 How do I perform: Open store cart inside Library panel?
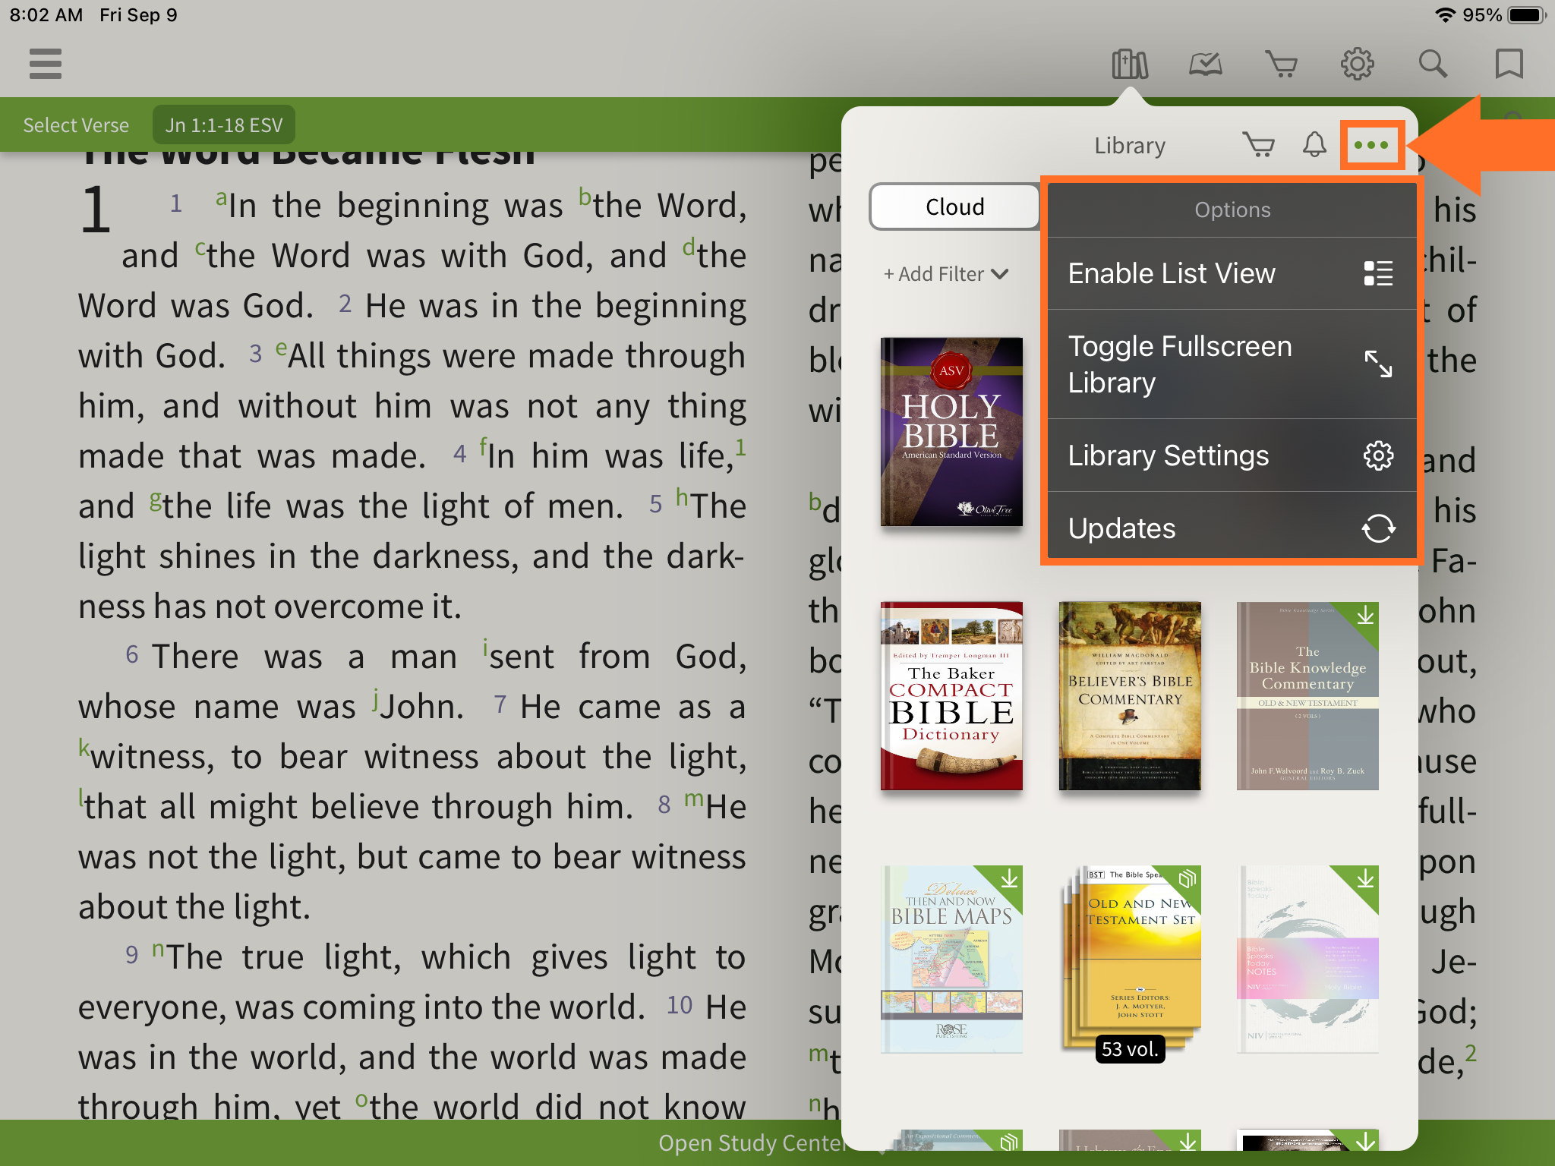pos(1259,144)
